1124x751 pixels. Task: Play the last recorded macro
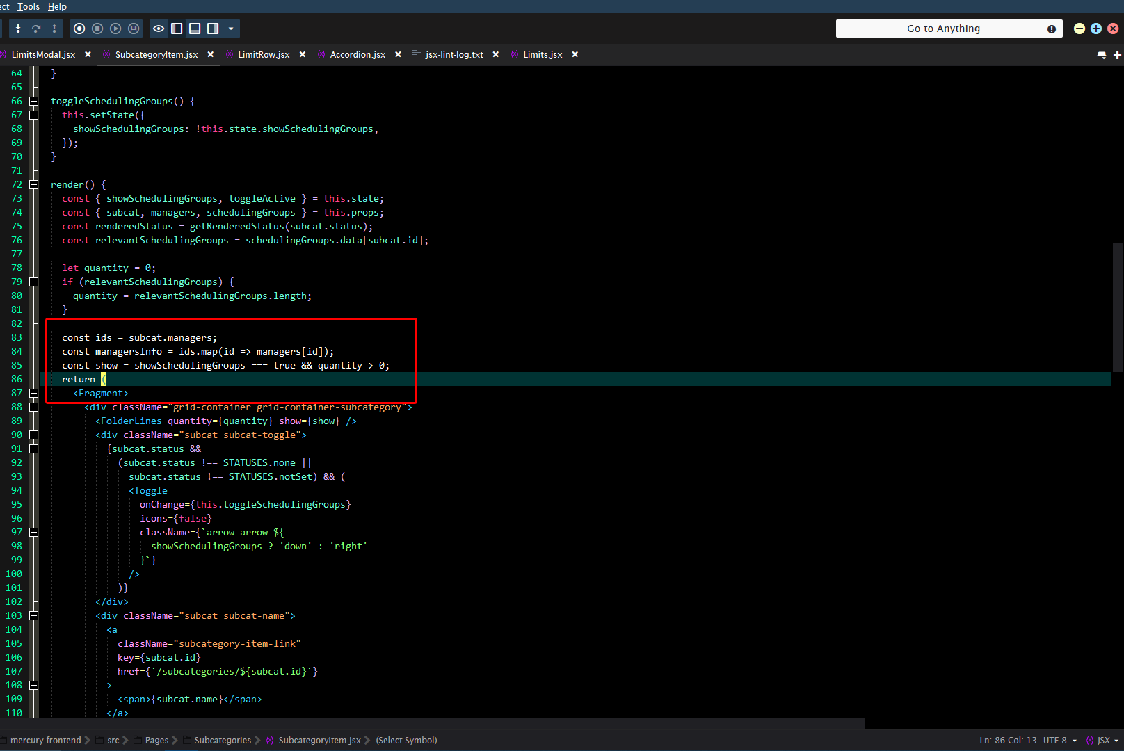(x=115, y=29)
